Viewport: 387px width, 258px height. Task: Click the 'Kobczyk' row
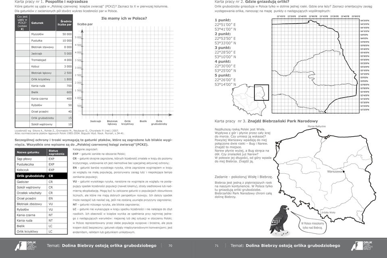coord(41,170)
